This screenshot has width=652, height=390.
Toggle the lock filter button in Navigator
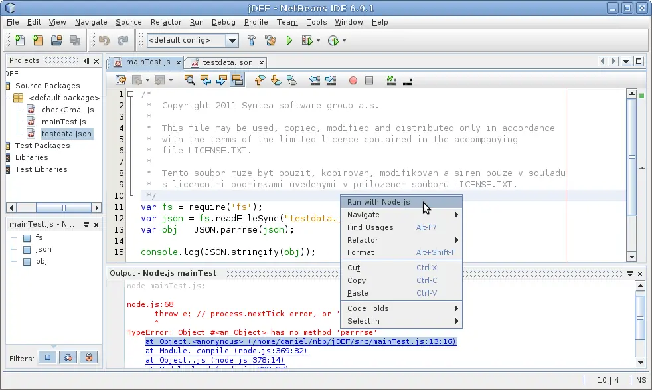pos(88,357)
